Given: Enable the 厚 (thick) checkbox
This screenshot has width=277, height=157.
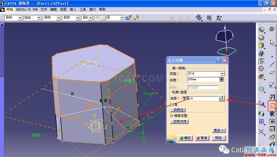Looking at the screenshot, I should [x=172, y=104].
